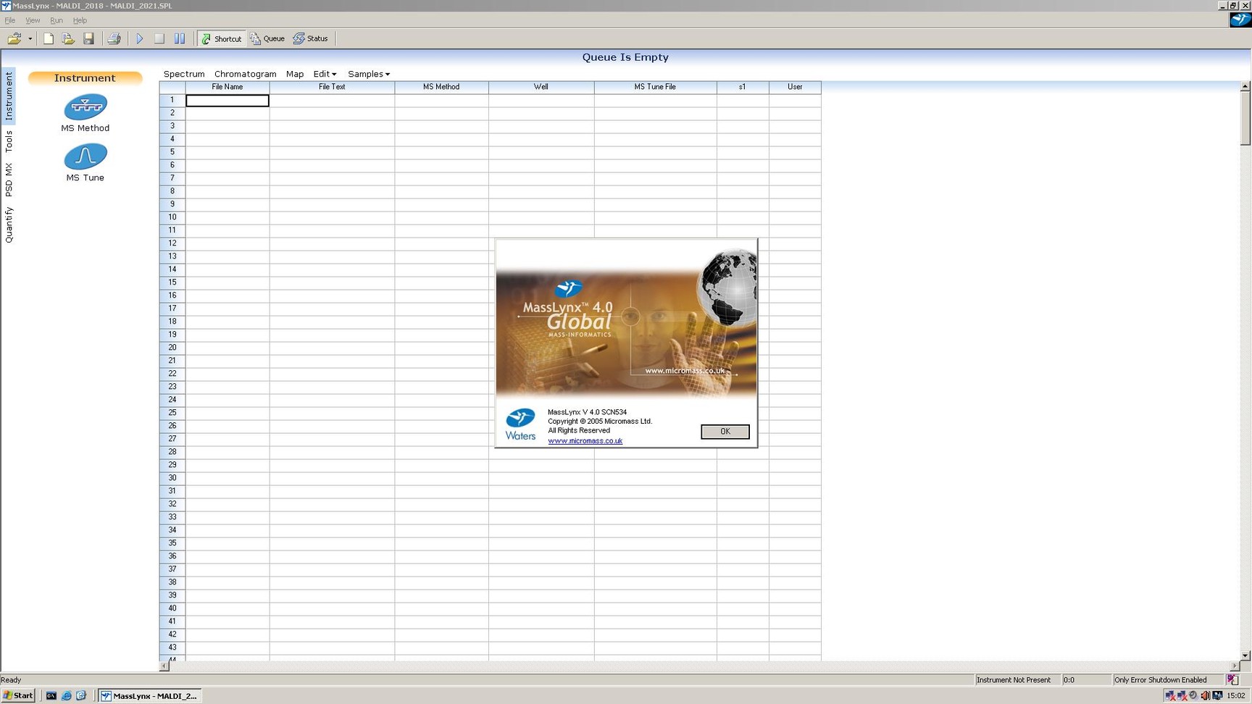The width and height of the screenshot is (1252, 704).
Task: Click OK on the MassLynx splash dialog
Action: coord(725,431)
